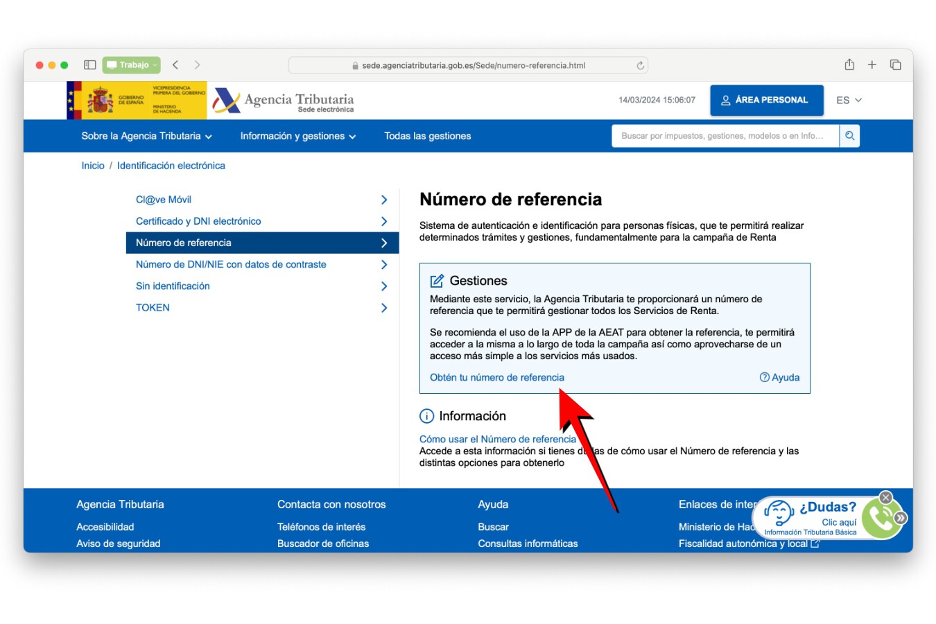Open a new tab with plus icon
The width and height of the screenshot is (936, 624).
point(872,65)
